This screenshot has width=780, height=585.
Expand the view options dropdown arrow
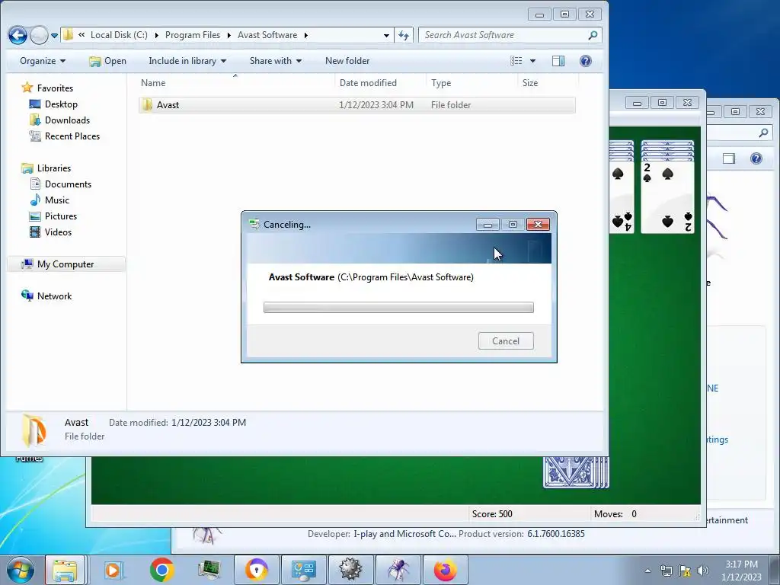tap(532, 61)
